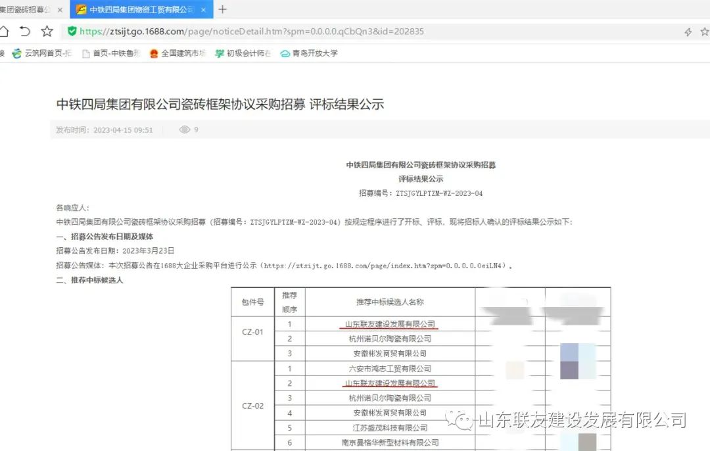Screen dimensions: 710x451
Task: Click the 推荐中标候选人名称 table header
Action: pos(390,302)
